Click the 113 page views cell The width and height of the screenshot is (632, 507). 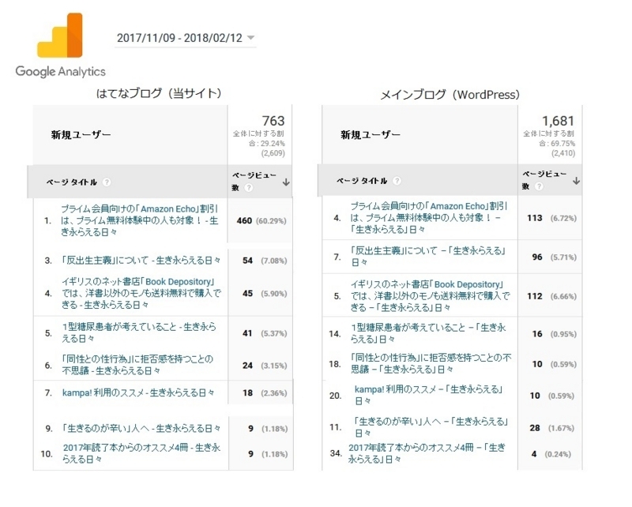coord(535,218)
